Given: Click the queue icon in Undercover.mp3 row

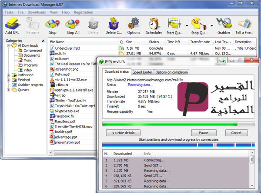Looking at the screenshot, I should coord(121,48).
